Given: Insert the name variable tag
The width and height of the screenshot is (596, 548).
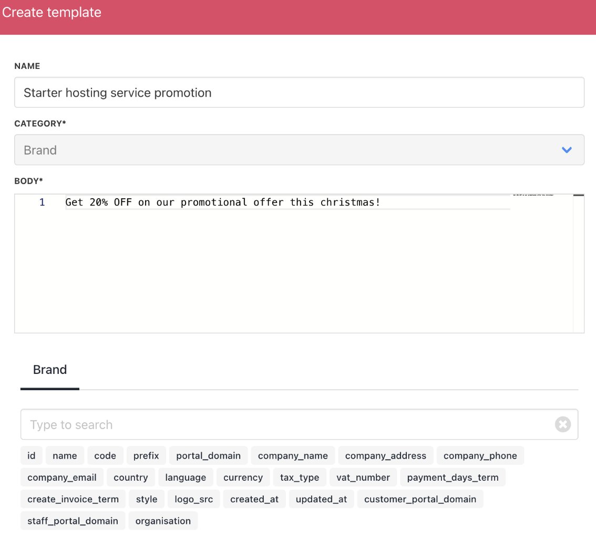Looking at the screenshot, I should [65, 455].
